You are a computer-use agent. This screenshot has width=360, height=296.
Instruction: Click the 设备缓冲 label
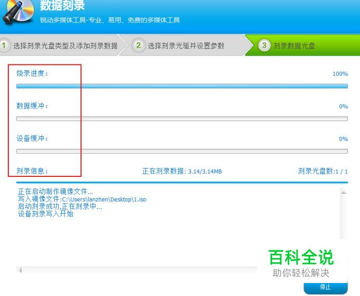[x=32, y=138]
